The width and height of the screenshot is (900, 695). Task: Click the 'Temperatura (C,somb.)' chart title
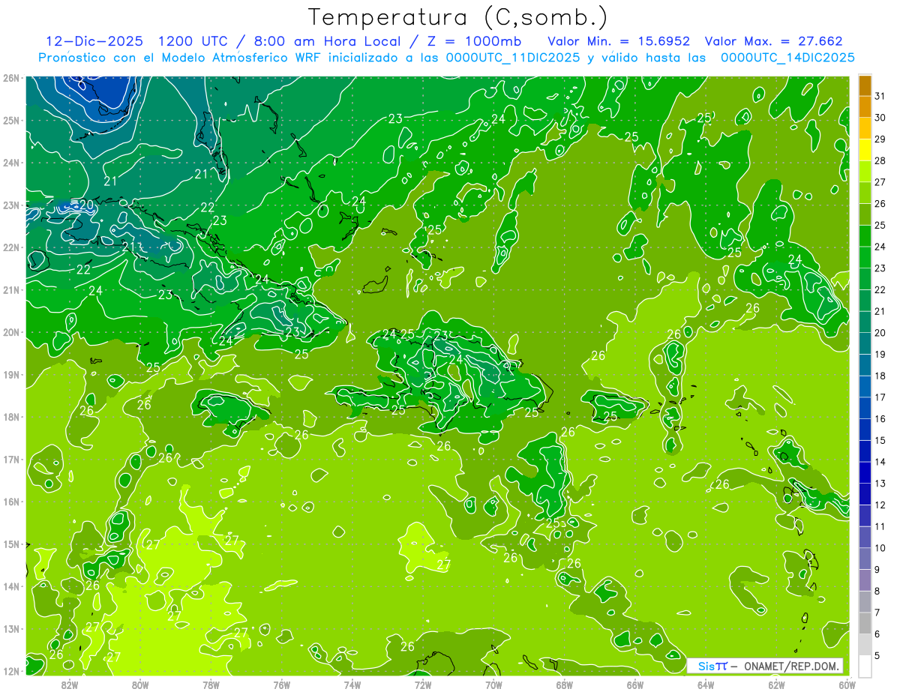tap(458, 17)
